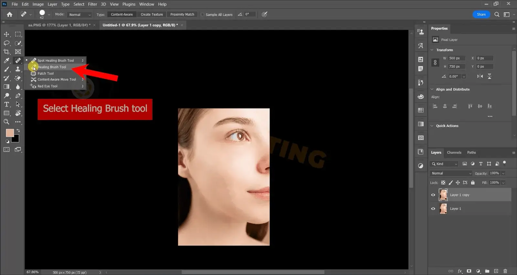517x275 pixels.
Task: Collapse the Align and Distribute section
Action: tap(432, 89)
